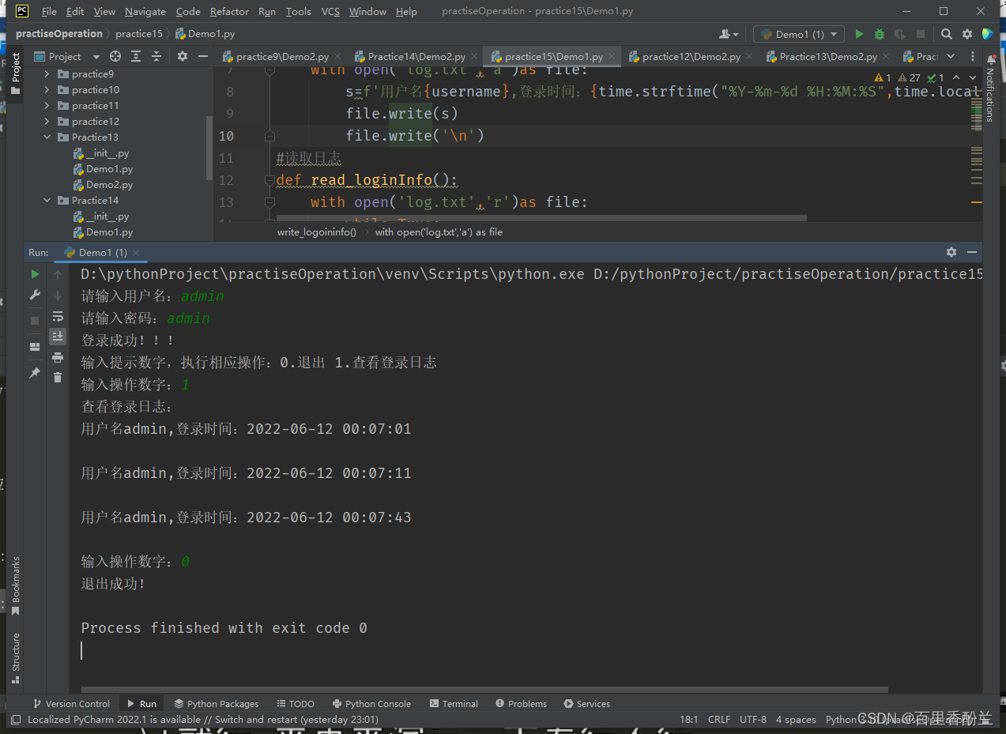1006x734 pixels.
Task: Expand the practice11 folder
Action: pos(47,106)
